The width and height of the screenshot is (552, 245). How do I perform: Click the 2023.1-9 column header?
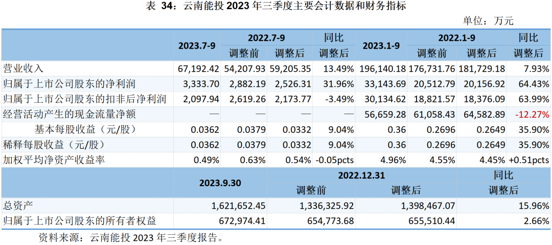coord(383,46)
